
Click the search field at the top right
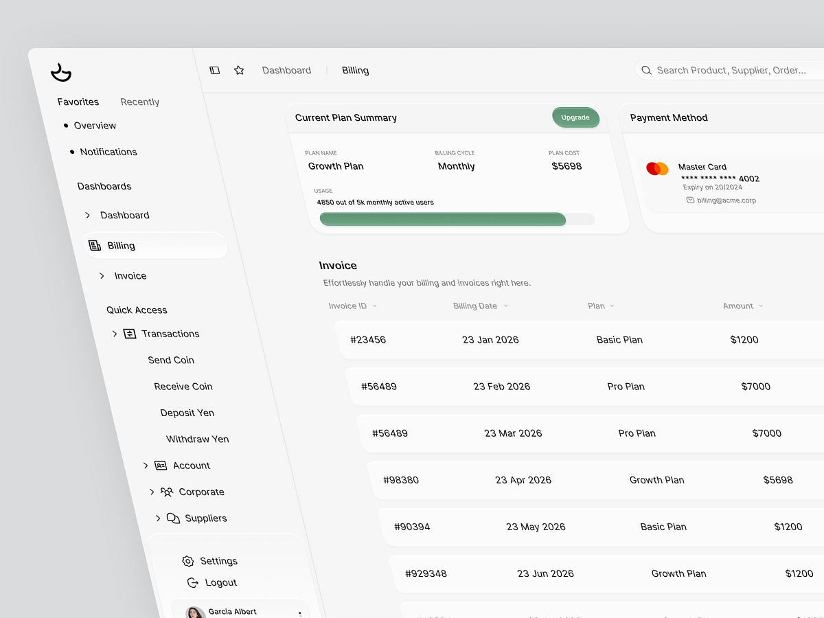pos(728,70)
